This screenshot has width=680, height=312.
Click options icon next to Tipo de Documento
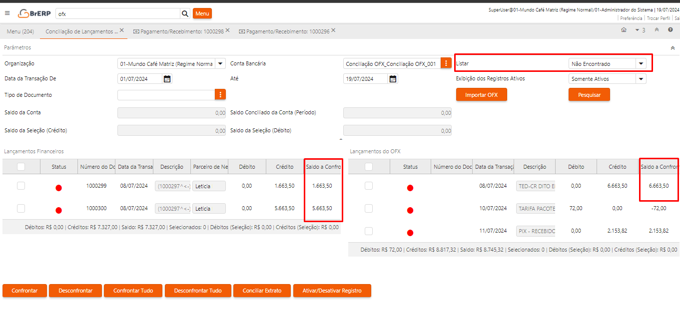pos(220,95)
